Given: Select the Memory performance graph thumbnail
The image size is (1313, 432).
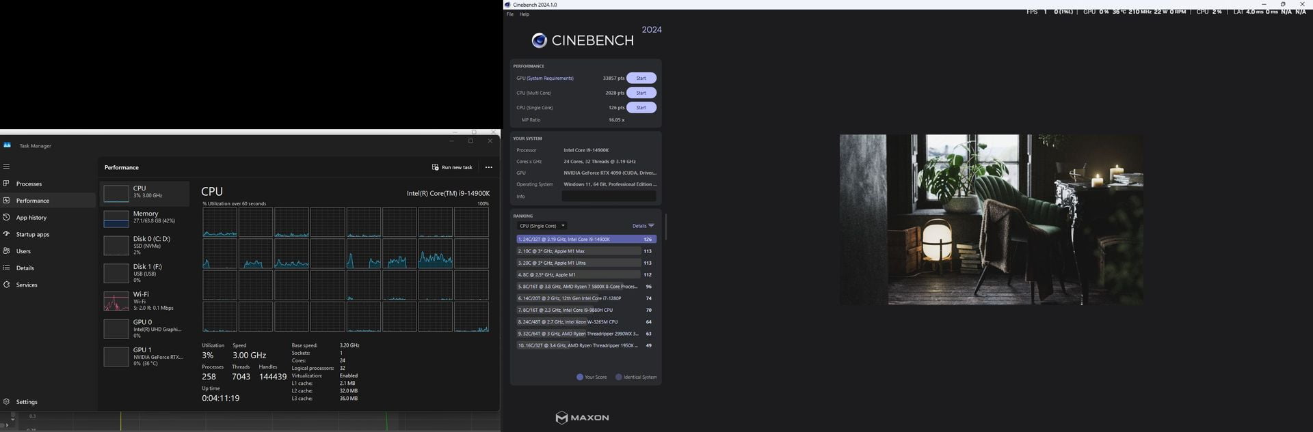Looking at the screenshot, I should click(x=116, y=218).
